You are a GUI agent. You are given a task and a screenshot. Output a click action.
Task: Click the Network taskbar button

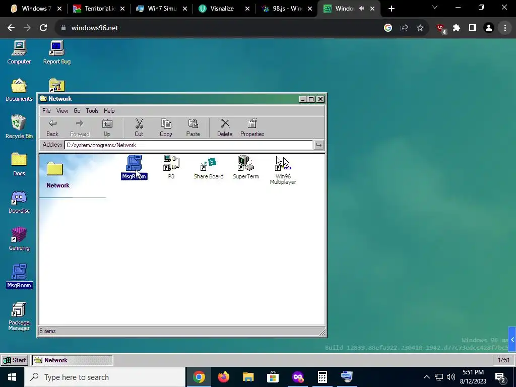click(x=73, y=360)
